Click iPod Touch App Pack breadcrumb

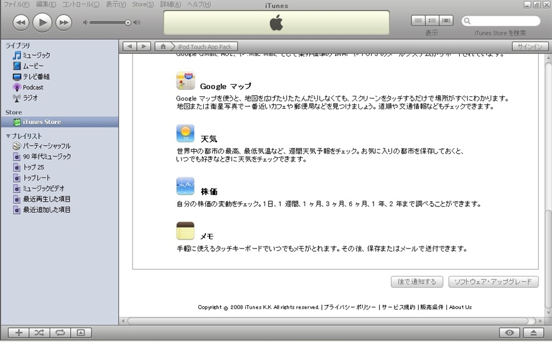click(x=204, y=47)
